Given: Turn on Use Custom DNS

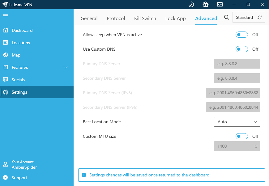Looking at the screenshot, I should pos(241,49).
